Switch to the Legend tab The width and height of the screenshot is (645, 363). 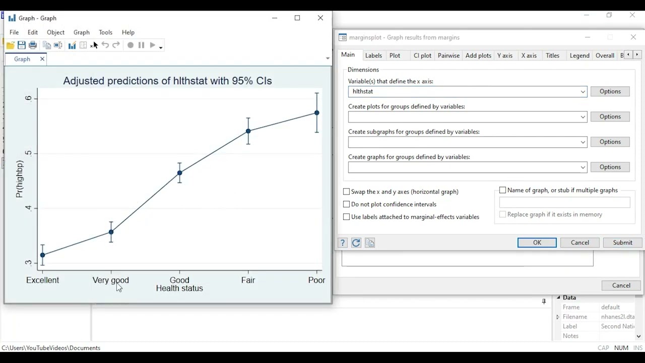pos(579,55)
